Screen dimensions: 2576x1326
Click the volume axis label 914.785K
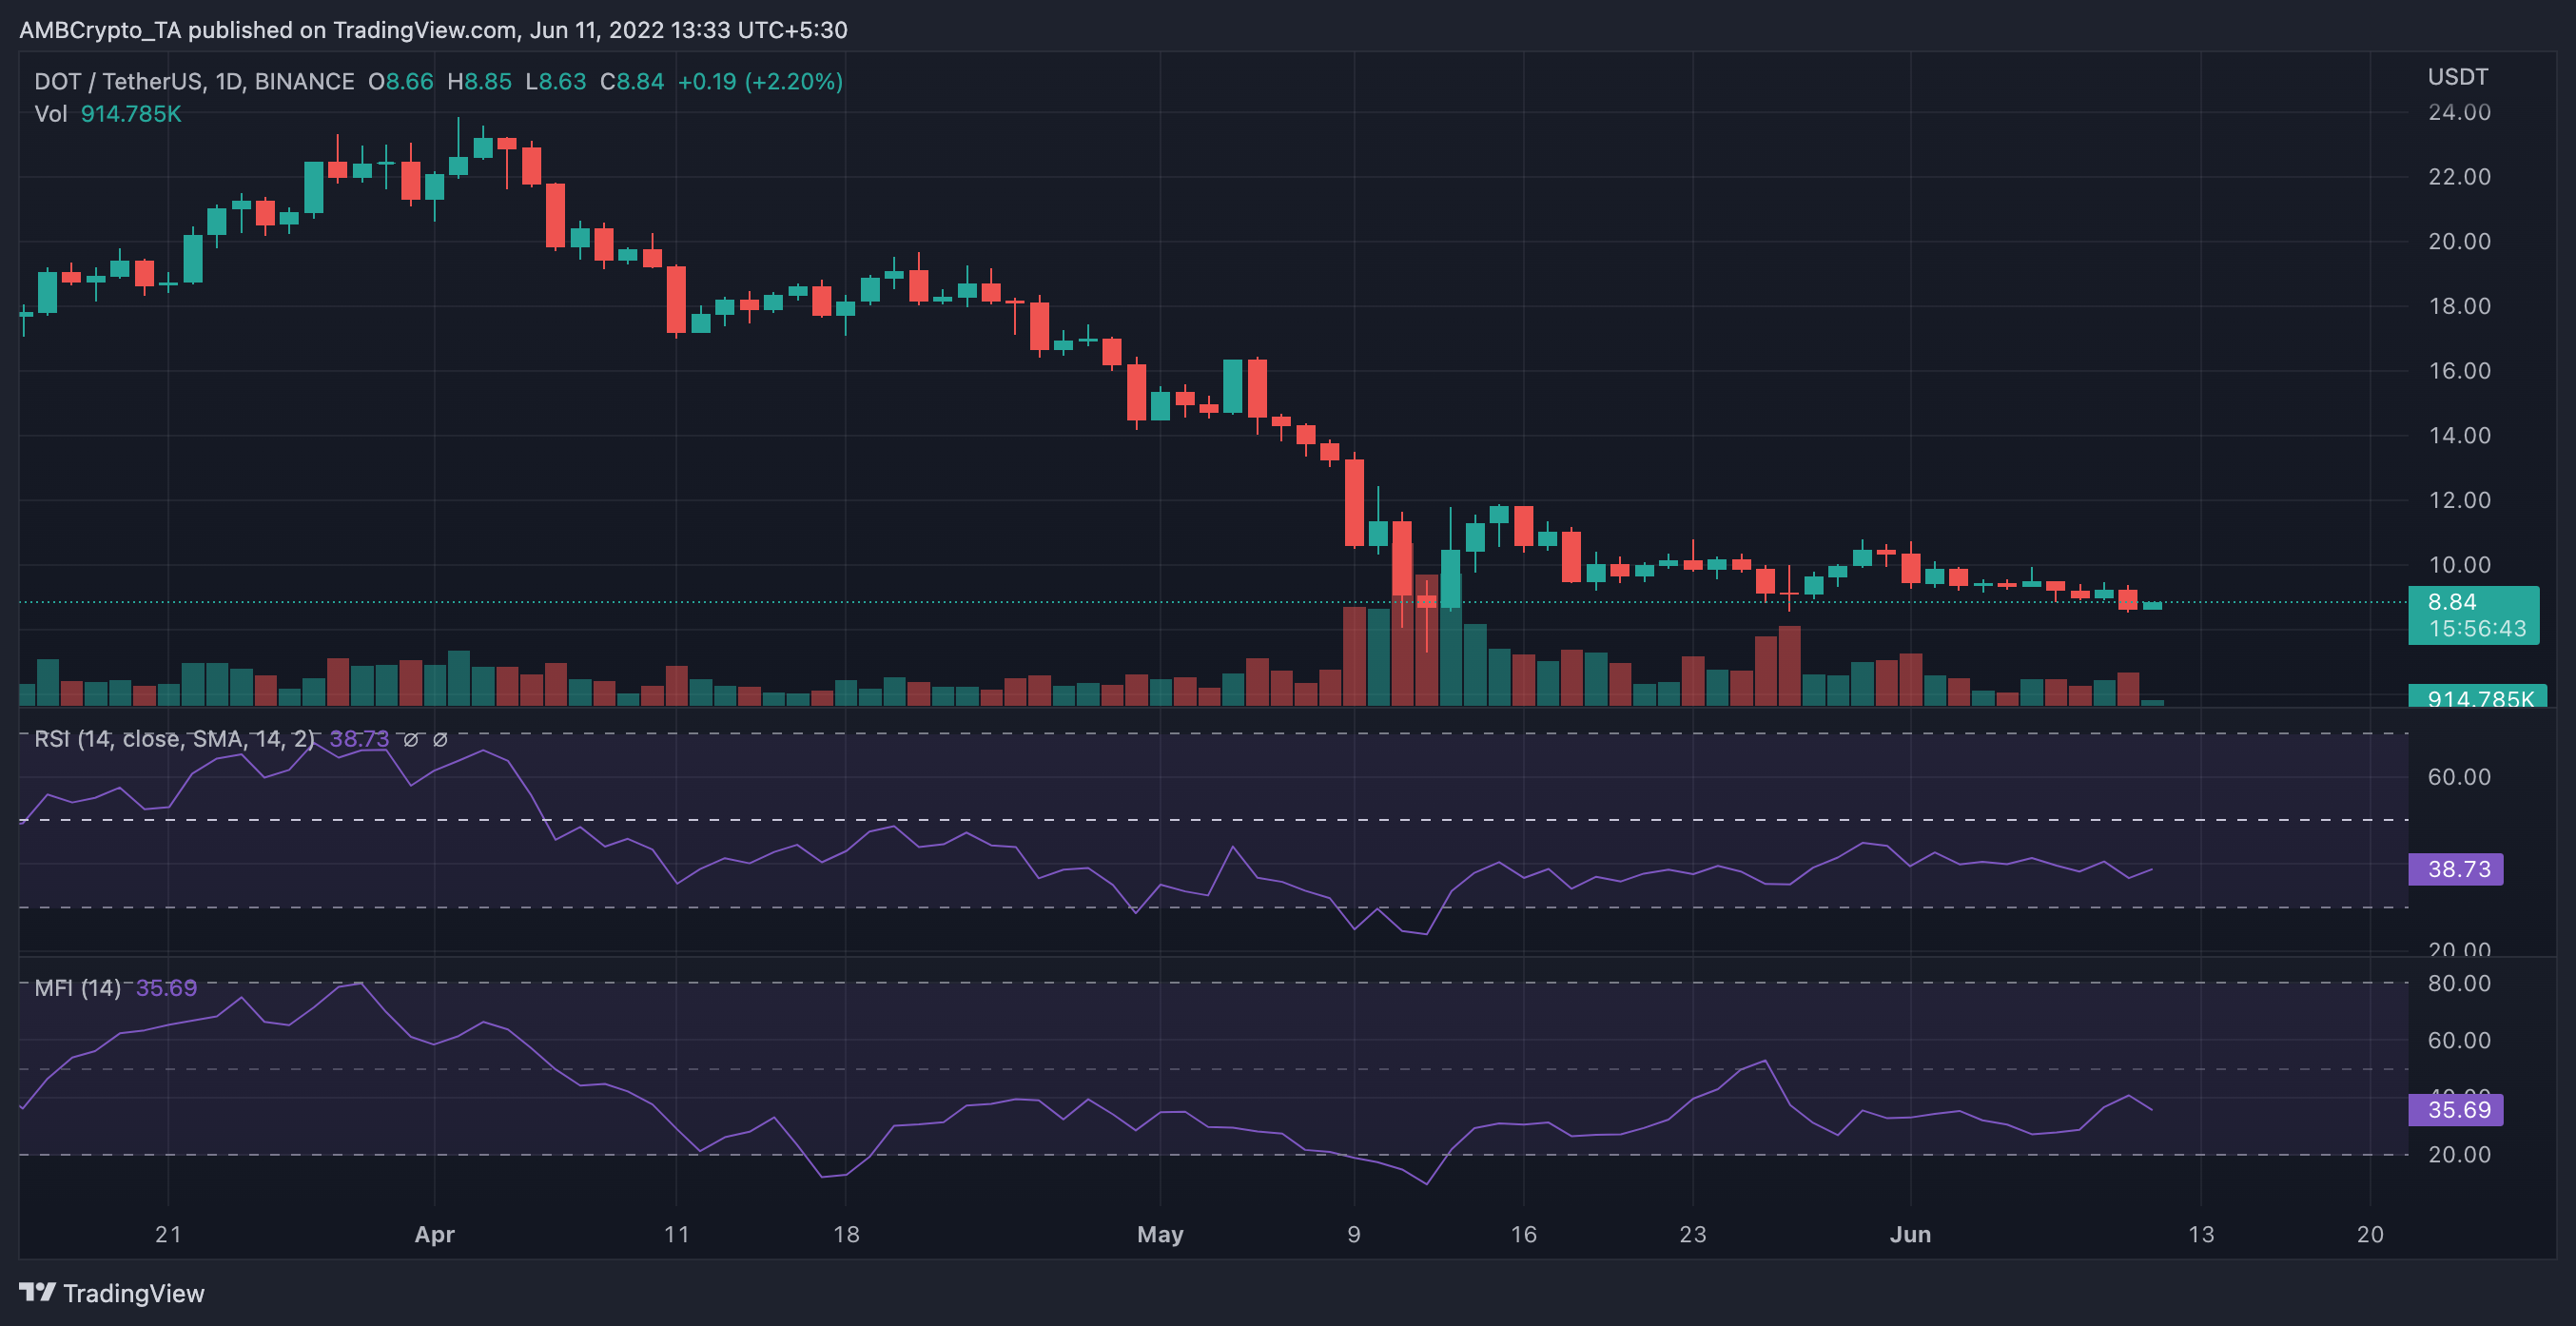[x=2480, y=697]
